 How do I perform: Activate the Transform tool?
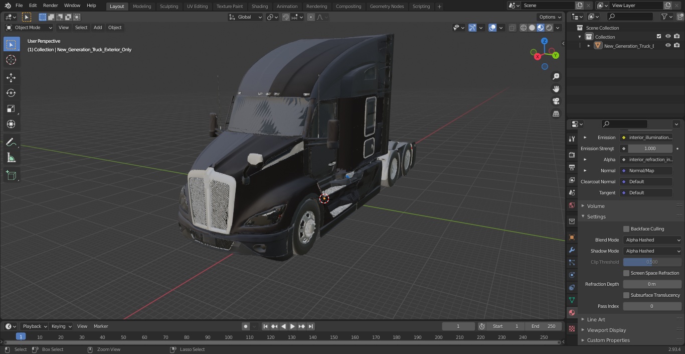(11, 124)
